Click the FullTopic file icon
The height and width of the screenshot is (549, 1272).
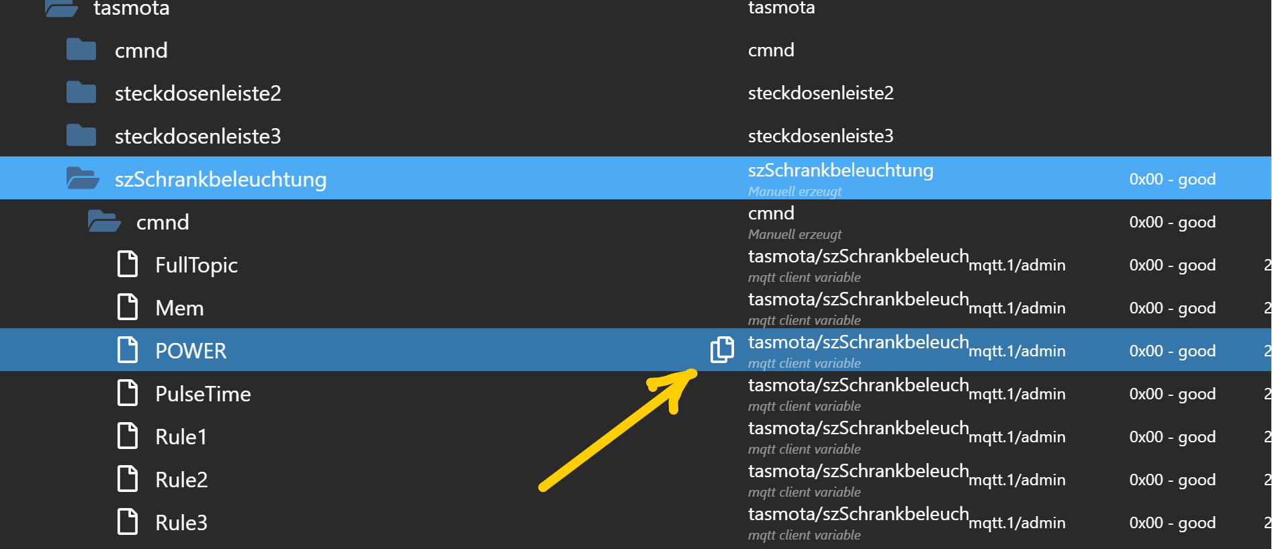pyautogui.click(x=128, y=264)
